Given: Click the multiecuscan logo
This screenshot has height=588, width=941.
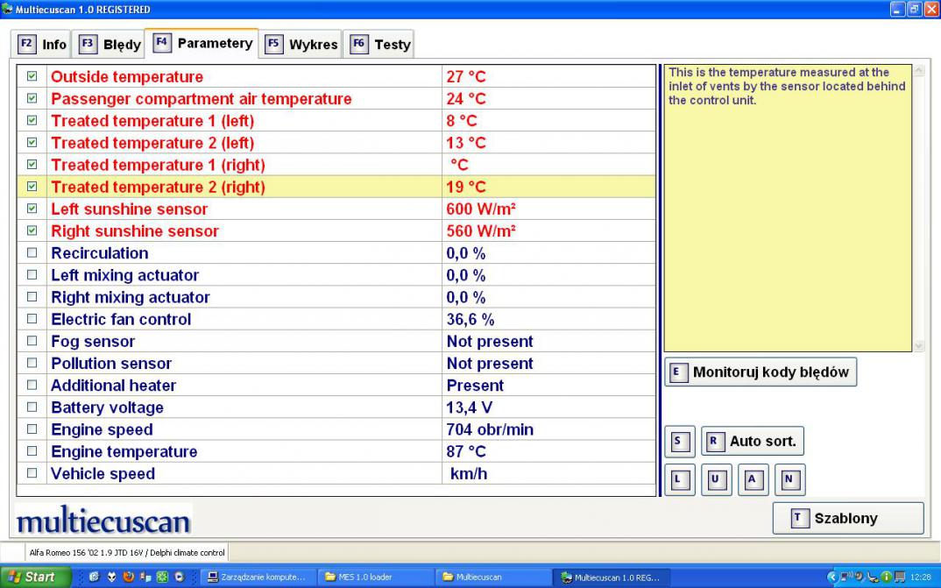Looking at the screenshot, I should (103, 522).
